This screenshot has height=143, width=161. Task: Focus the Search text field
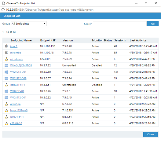[x=120, y=24]
